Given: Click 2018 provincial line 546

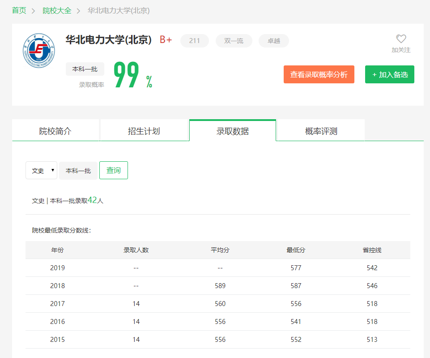Looking at the screenshot, I should [372, 286].
